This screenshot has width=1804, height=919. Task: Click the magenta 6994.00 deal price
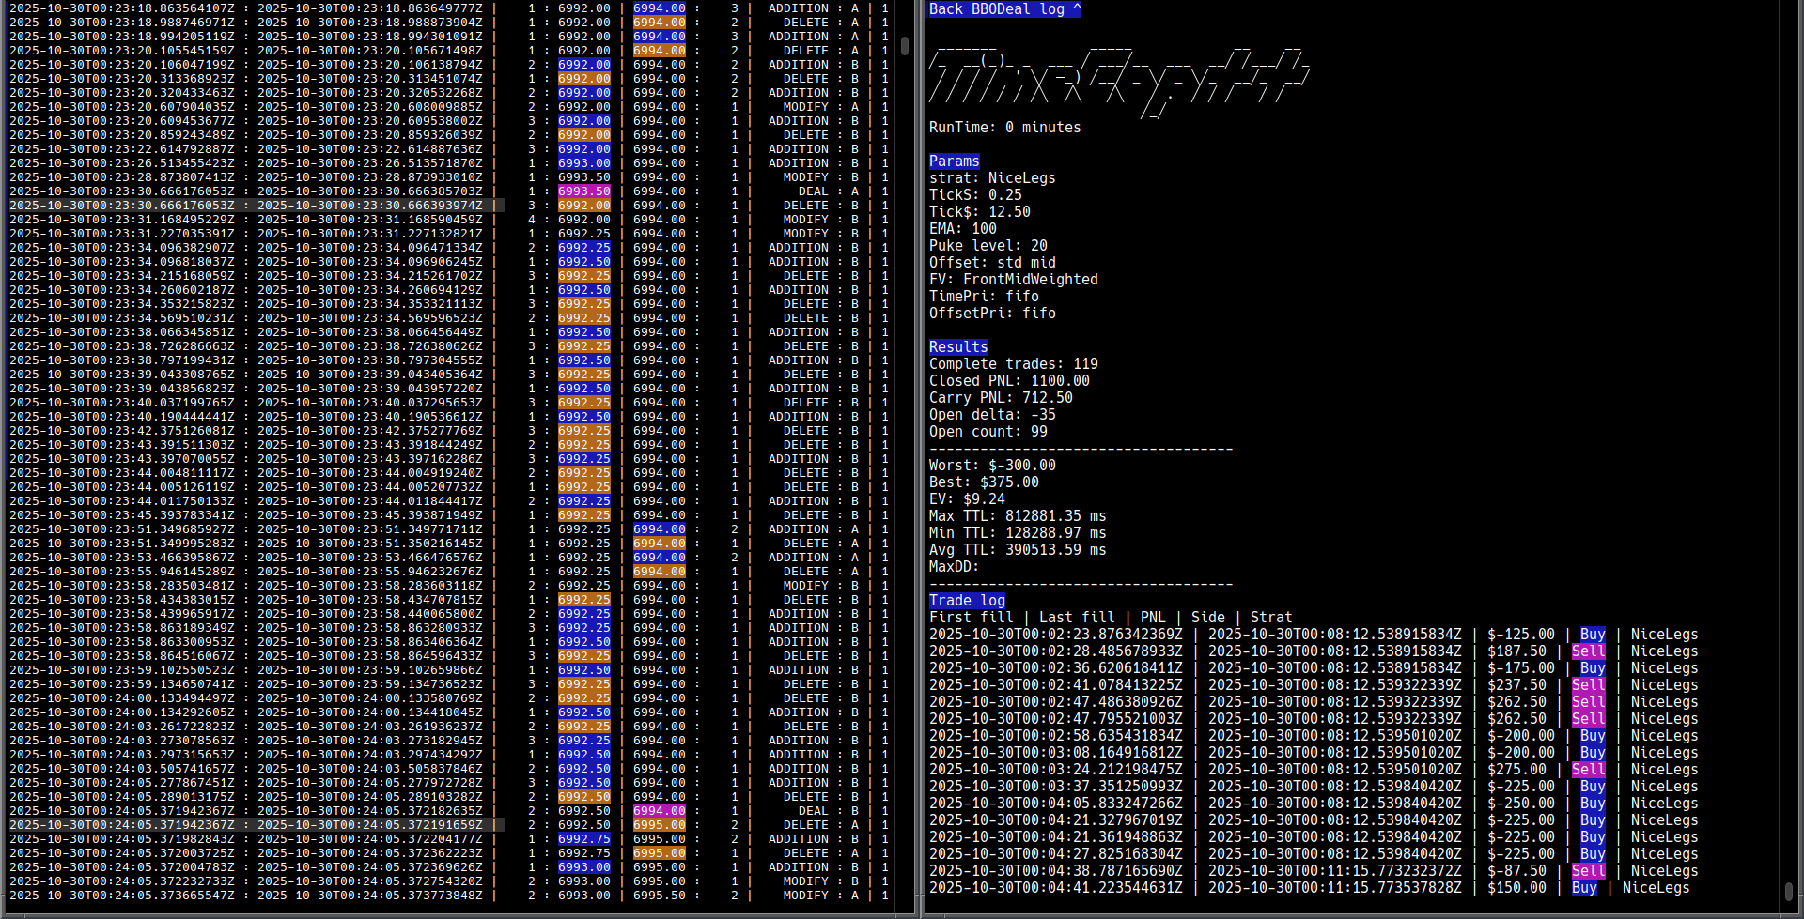coord(659,811)
